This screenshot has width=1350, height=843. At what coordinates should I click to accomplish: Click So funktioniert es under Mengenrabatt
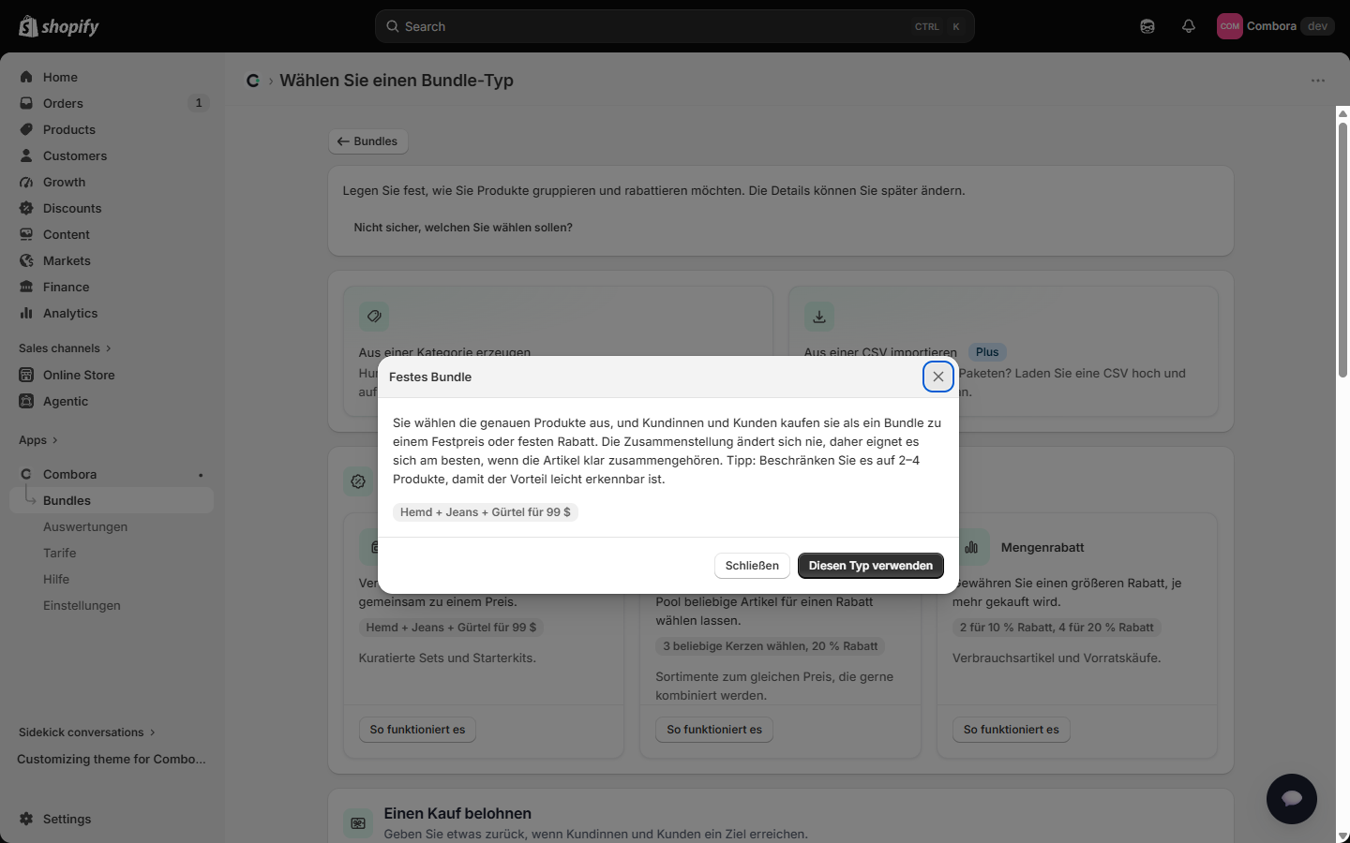(x=1011, y=730)
